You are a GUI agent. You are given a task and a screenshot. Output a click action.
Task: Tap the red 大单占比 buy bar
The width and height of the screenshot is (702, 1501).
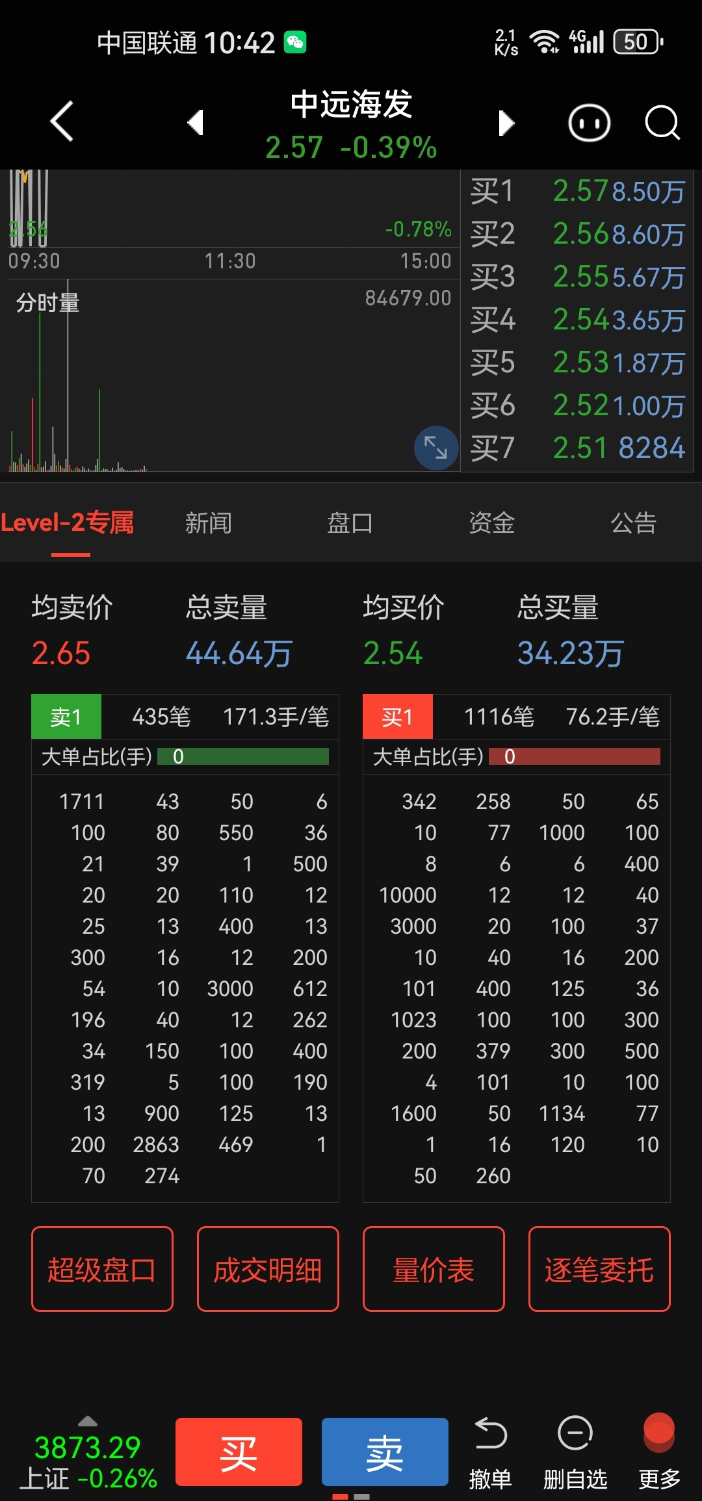[575, 756]
